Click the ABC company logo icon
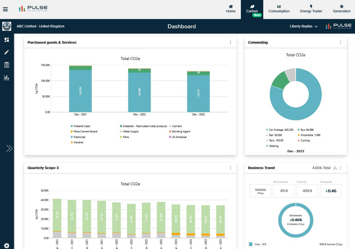This screenshot has height=249, width=355. click(x=7, y=26)
